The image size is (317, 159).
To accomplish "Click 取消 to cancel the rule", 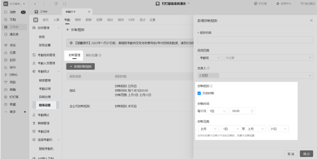I will tap(291, 154).
